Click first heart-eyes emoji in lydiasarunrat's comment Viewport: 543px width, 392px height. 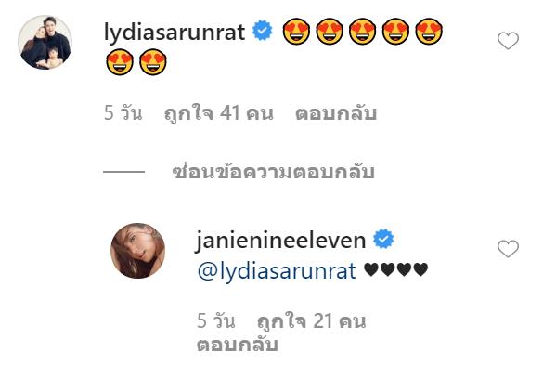pyautogui.click(x=296, y=32)
